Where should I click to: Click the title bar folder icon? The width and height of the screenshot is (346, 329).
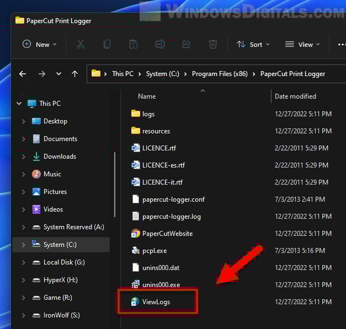(x=20, y=20)
